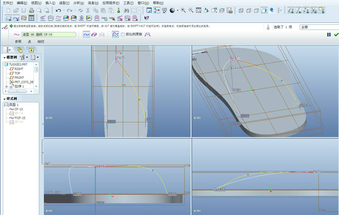This screenshot has width=339, height=215.
Task: Open the 分析 menu
Action: [x=78, y=3]
